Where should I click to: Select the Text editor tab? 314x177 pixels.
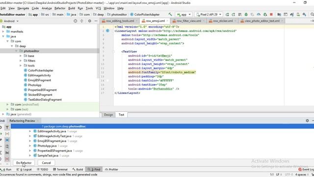(x=121, y=115)
